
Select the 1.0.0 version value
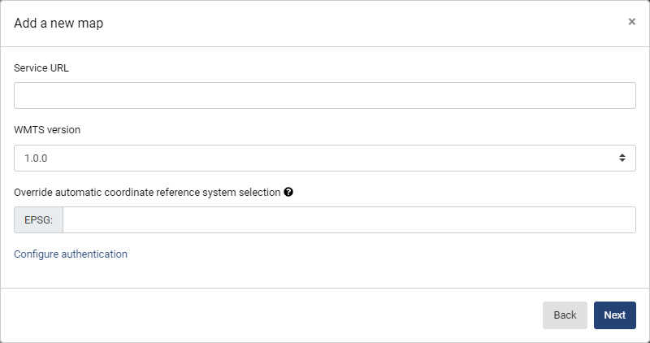36,158
